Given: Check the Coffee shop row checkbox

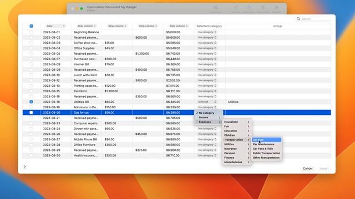Looking at the screenshot, I should tap(31, 43).
